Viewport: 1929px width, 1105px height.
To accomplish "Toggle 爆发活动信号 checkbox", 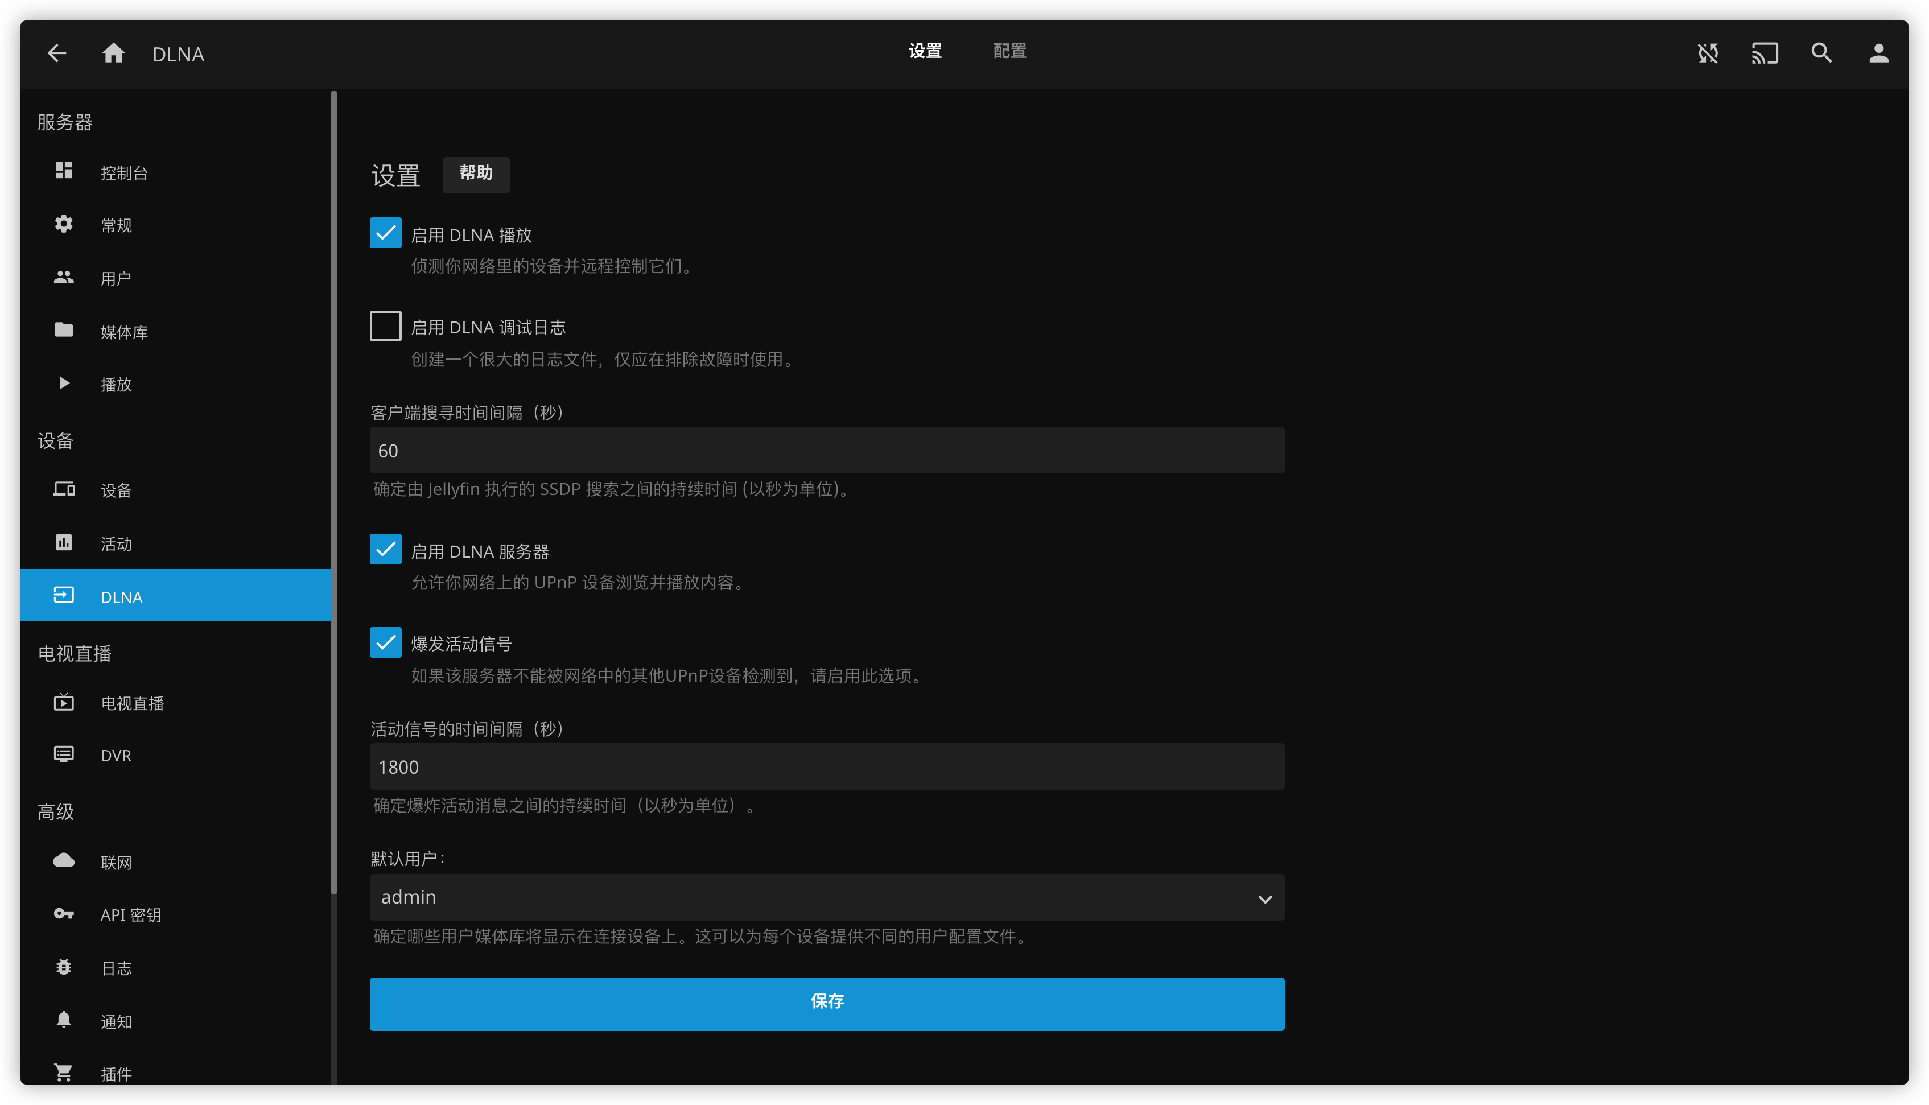I will 385,642.
